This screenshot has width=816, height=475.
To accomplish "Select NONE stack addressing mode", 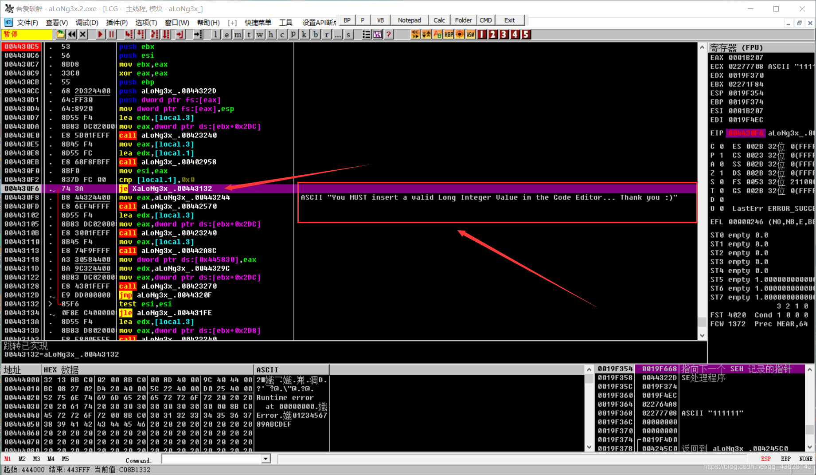I will [x=805, y=459].
